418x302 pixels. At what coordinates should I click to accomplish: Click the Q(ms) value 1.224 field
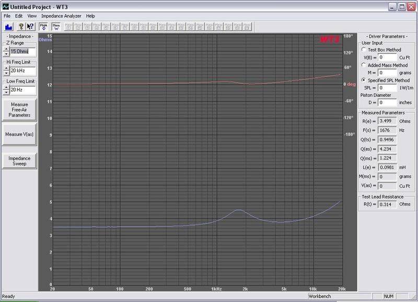(x=387, y=158)
